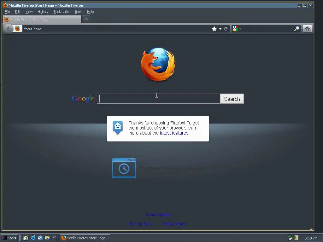Open the File menu
The width and height of the screenshot is (323, 242).
(7, 12)
